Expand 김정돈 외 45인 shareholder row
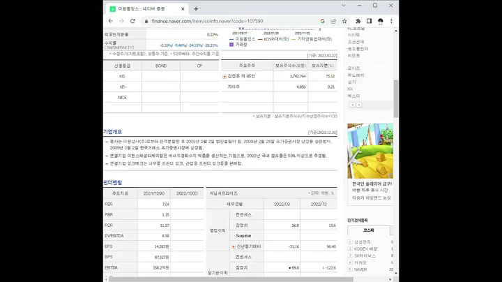502x282 pixels. (x=225, y=77)
